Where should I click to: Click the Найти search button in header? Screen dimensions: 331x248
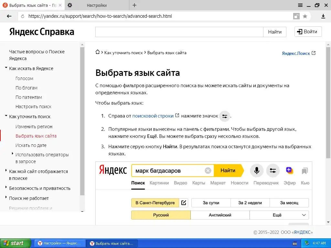coord(275,32)
